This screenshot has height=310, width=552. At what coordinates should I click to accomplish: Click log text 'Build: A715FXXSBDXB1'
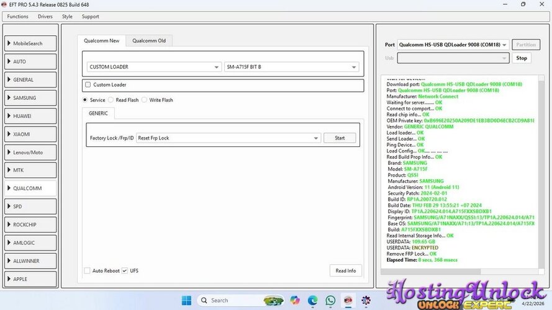[414, 229]
